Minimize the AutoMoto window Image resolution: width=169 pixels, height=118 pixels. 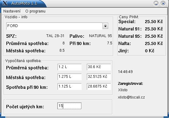(156, 4)
